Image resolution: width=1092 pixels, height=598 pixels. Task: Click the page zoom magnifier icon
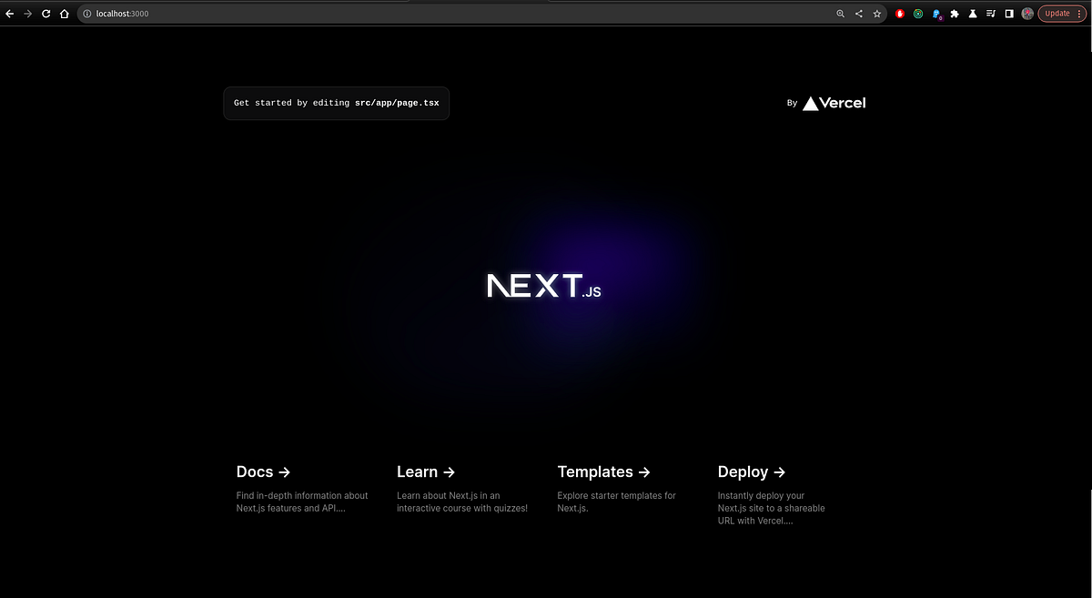840,13
